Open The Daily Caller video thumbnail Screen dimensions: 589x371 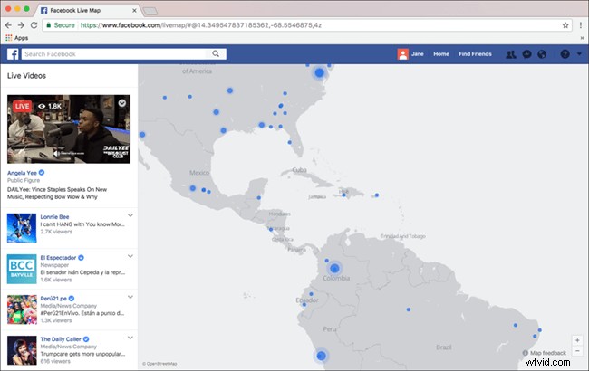(x=22, y=350)
